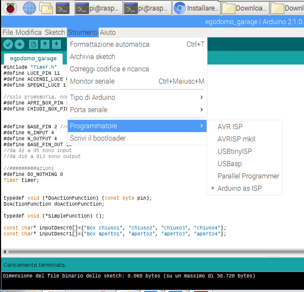Create a new sketch with toolbar icon
Screen dimensions: 304x292
33,45
